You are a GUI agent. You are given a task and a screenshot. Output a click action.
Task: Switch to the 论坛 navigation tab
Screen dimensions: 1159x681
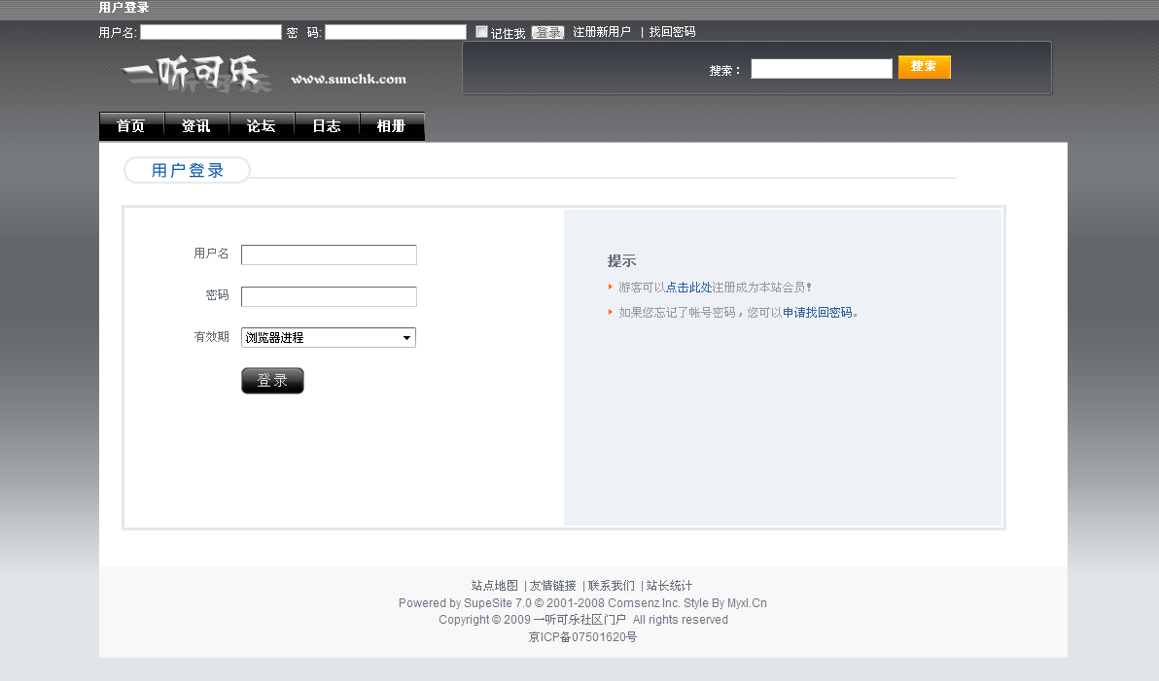point(262,126)
